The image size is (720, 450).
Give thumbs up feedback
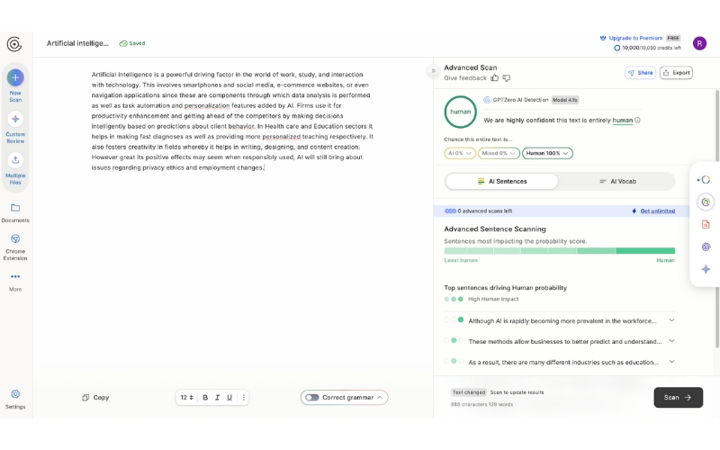[494, 78]
